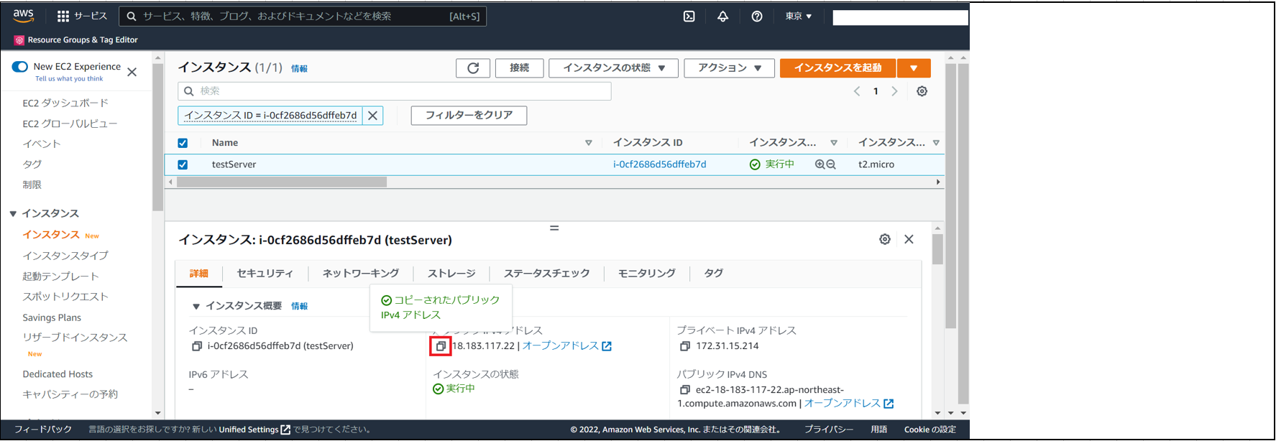Open external link icon beside Unified Settings
1276x441 pixels.
click(x=285, y=430)
